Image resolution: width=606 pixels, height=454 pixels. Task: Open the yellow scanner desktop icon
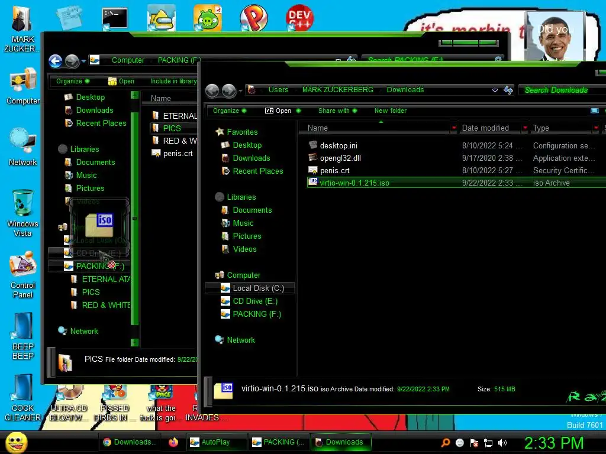[161, 18]
